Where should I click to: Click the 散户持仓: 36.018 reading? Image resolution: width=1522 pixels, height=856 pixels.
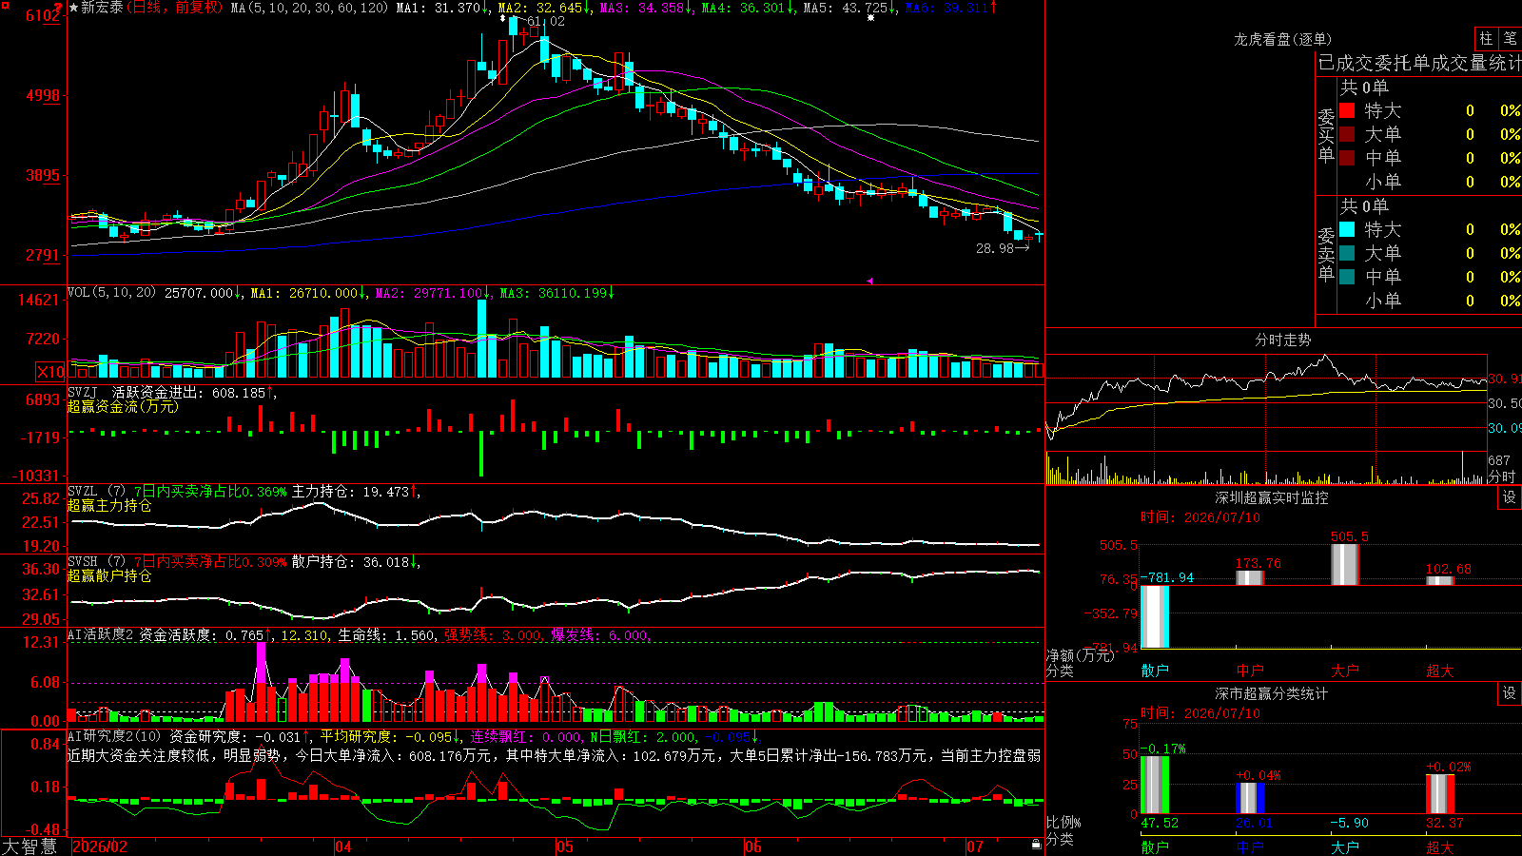pos(350,562)
